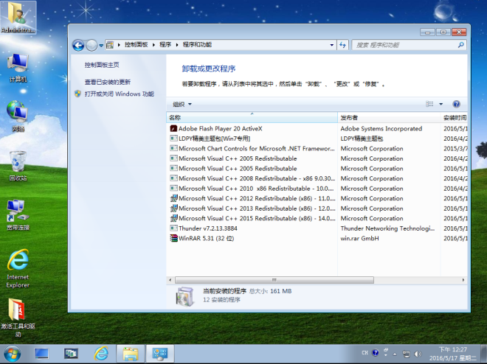Click the Control Panel taskbar button
This screenshot has height=364, width=487.
pos(160,354)
